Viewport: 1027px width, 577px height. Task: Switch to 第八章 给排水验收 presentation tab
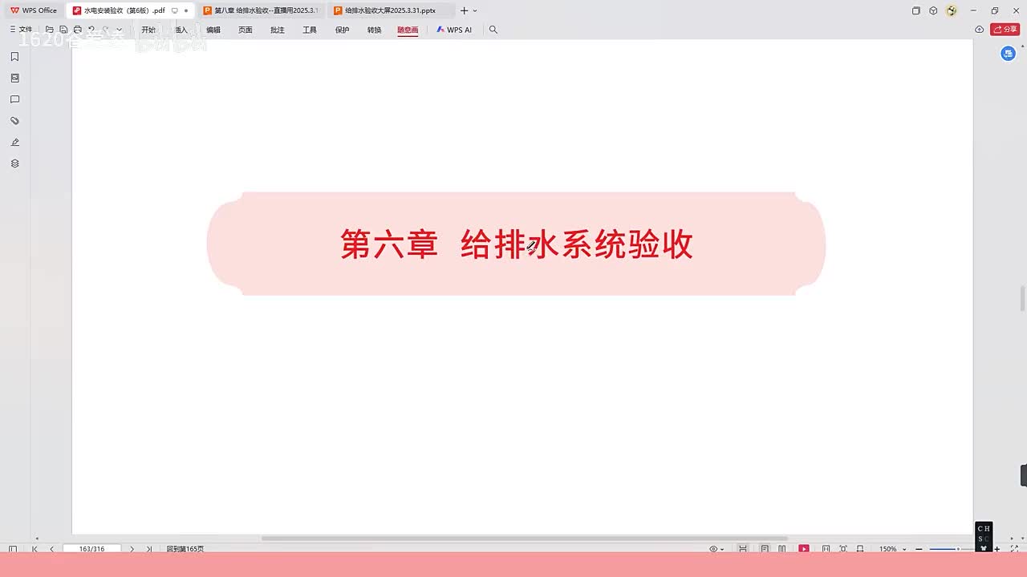click(x=261, y=10)
